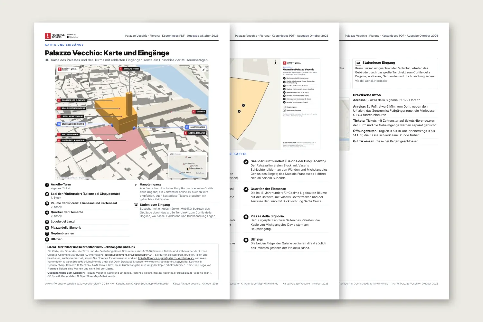Click the LOGGIA DEI LANZI map callout

click(x=195, y=133)
